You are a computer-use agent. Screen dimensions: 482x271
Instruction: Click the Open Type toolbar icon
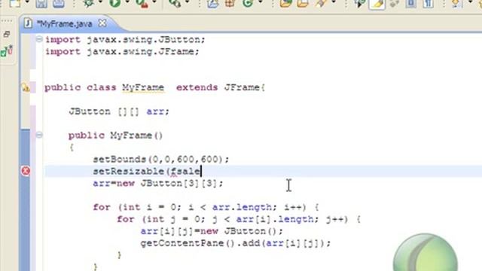click(x=285, y=3)
